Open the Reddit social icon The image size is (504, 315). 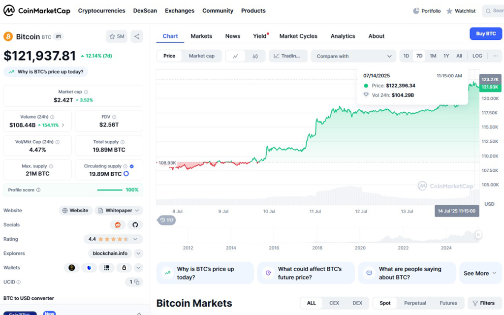point(118,224)
